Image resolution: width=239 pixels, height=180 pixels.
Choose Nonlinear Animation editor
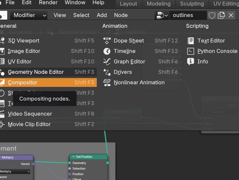pos(140,83)
